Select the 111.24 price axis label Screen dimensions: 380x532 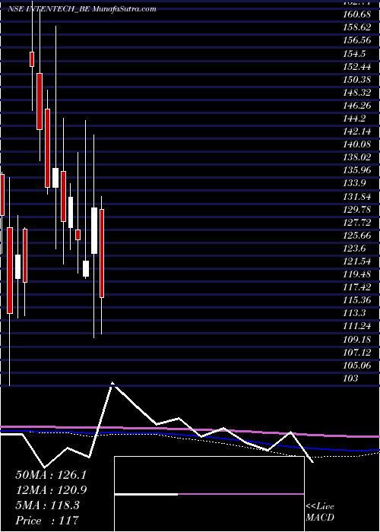[x=357, y=327]
